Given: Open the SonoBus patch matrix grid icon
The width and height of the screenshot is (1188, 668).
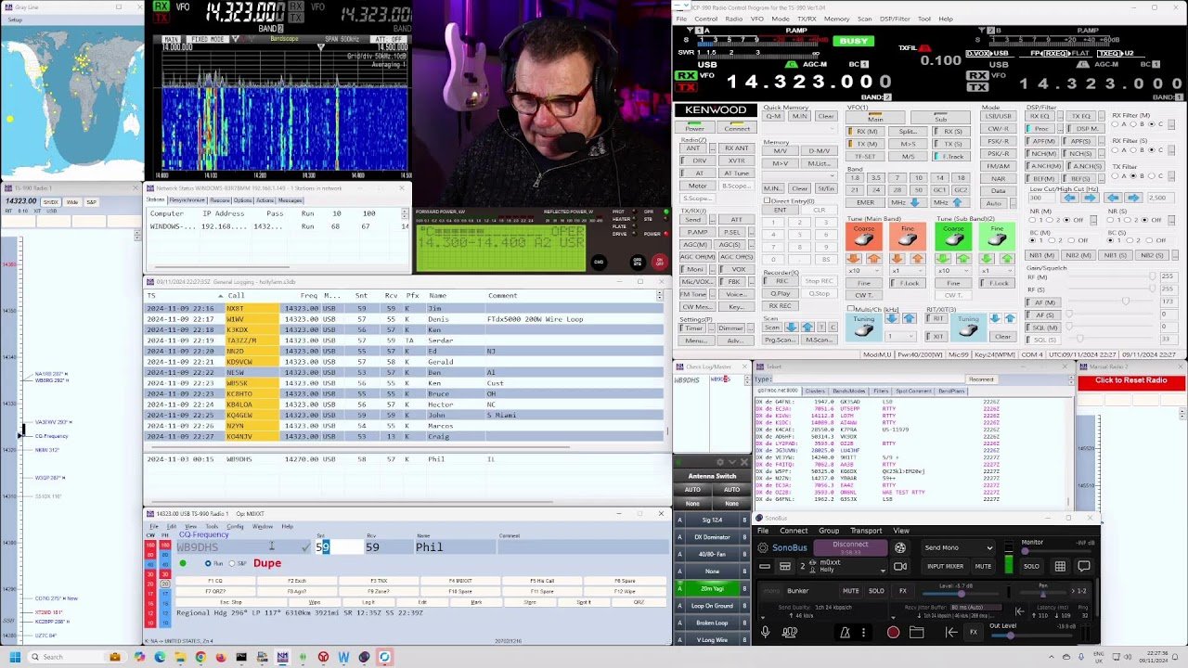Looking at the screenshot, I should [x=1060, y=566].
